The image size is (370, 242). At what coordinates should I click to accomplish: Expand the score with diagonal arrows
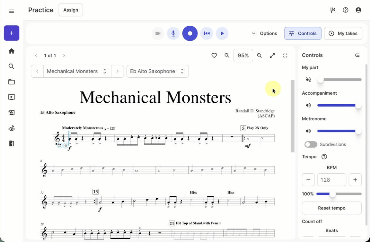272,56
